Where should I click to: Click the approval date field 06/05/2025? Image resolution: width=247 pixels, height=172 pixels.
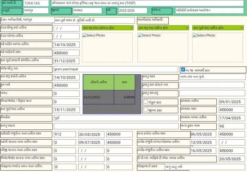coord(203,135)
